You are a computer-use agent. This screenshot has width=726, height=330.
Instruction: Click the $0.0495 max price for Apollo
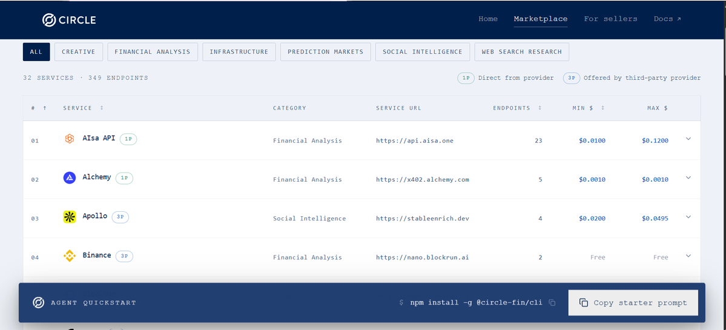(x=655, y=219)
